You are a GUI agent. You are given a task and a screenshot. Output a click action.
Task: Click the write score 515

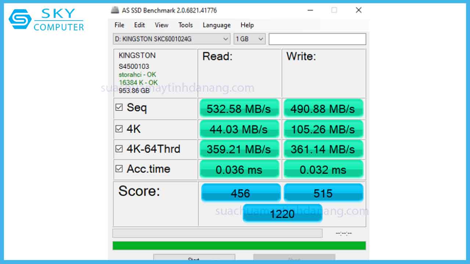click(323, 193)
